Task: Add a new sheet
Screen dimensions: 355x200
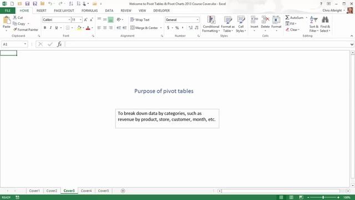Action: (x=123, y=191)
